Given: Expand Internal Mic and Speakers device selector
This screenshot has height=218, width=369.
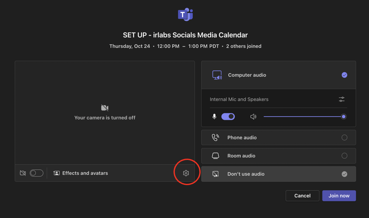Looking at the screenshot, I should point(239,99).
